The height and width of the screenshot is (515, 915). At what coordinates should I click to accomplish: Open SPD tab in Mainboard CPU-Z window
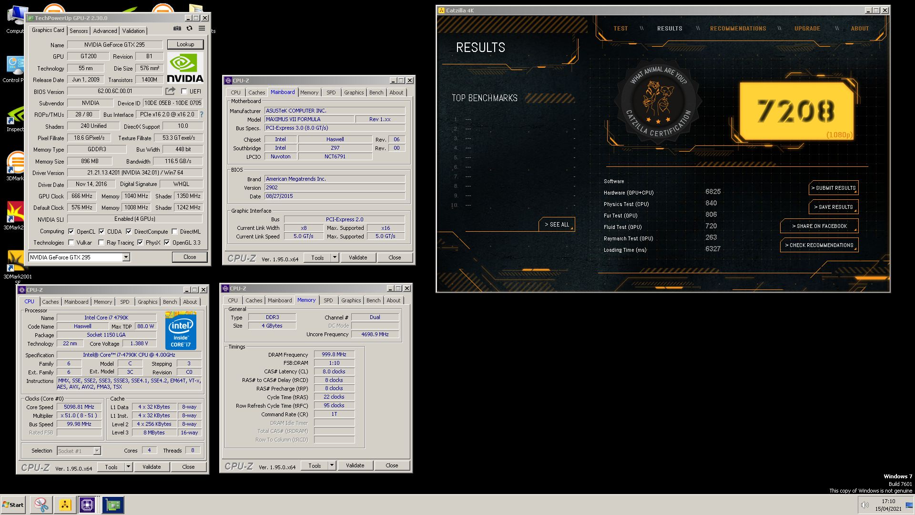click(x=331, y=93)
